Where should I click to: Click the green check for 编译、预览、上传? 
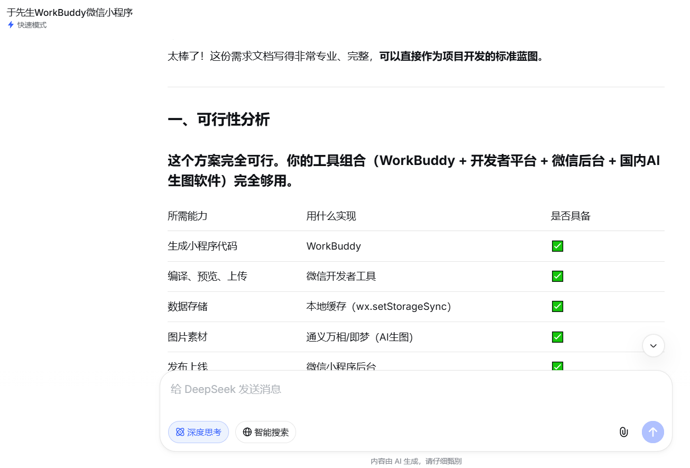pyautogui.click(x=557, y=276)
